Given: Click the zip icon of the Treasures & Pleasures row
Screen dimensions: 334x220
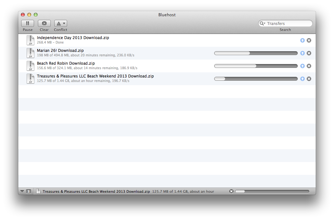Looking at the screenshot, I should click(x=31, y=78).
